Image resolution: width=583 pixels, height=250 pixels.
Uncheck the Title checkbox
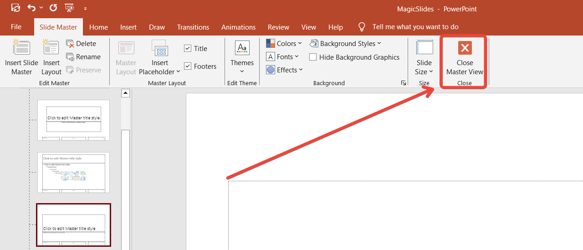188,49
